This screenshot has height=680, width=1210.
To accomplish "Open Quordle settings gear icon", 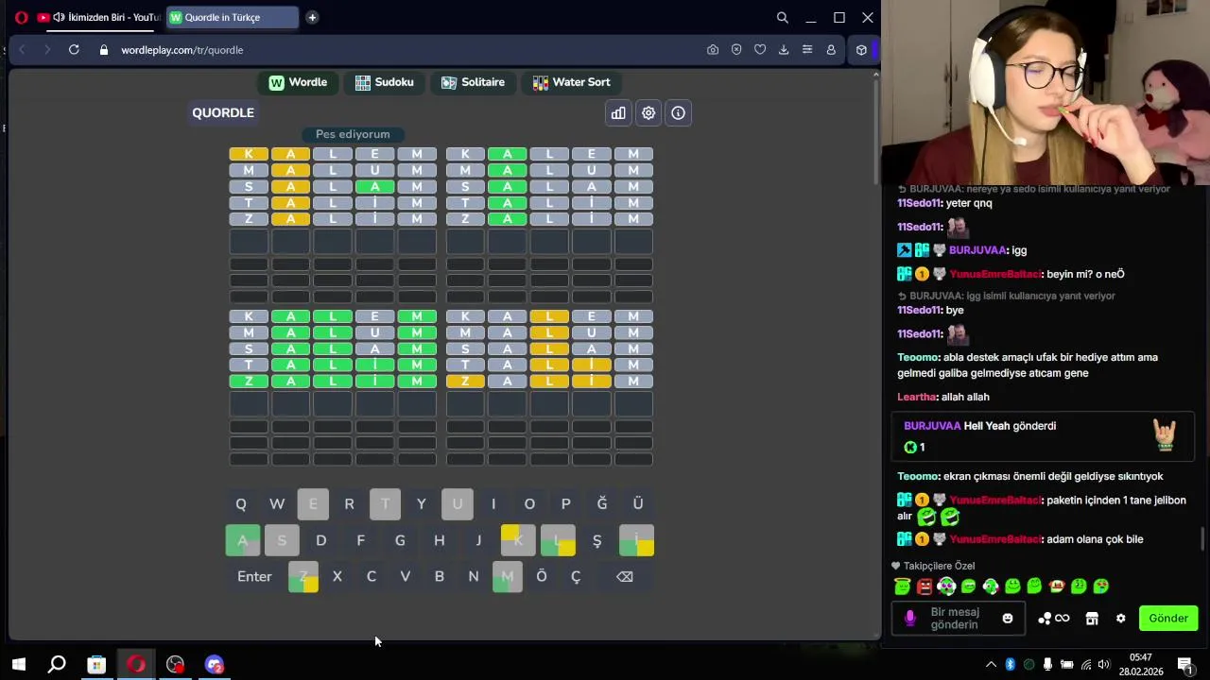I will (648, 113).
